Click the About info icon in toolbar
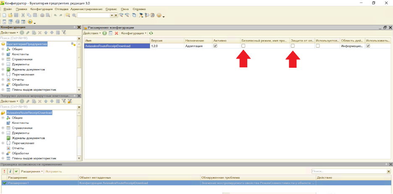393x194 pixels. coord(159,15)
